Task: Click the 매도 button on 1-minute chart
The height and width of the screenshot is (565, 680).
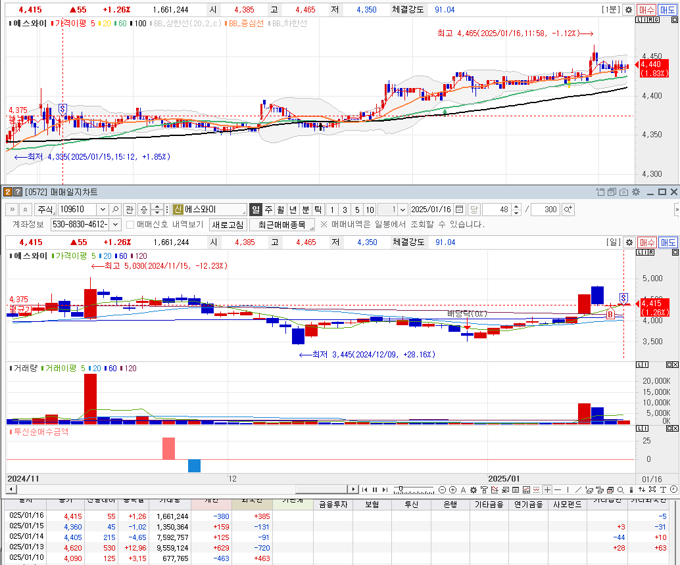Action: (x=667, y=10)
